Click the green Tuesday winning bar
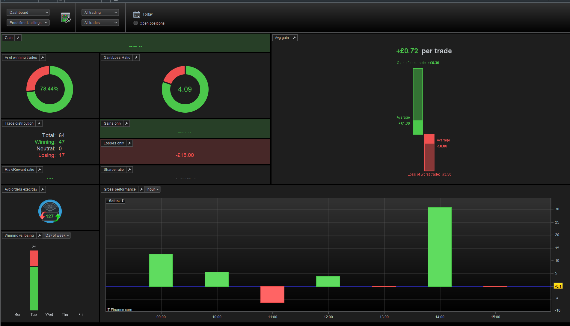The width and height of the screenshot is (570, 326). click(x=34, y=289)
